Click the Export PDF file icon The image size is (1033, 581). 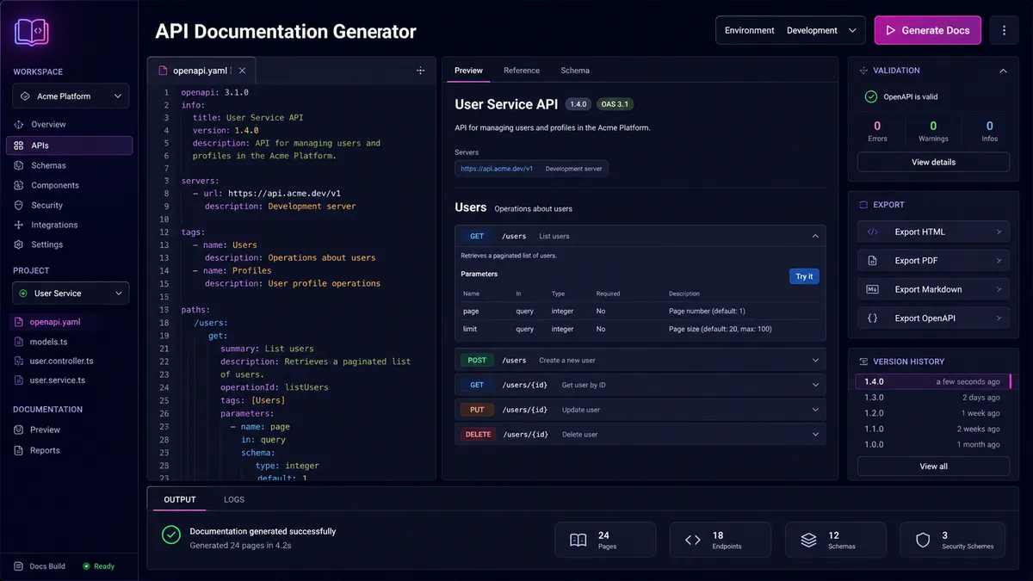tap(872, 261)
